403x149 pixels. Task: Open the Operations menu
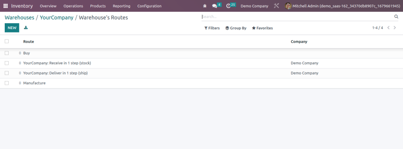click(73, 6)
